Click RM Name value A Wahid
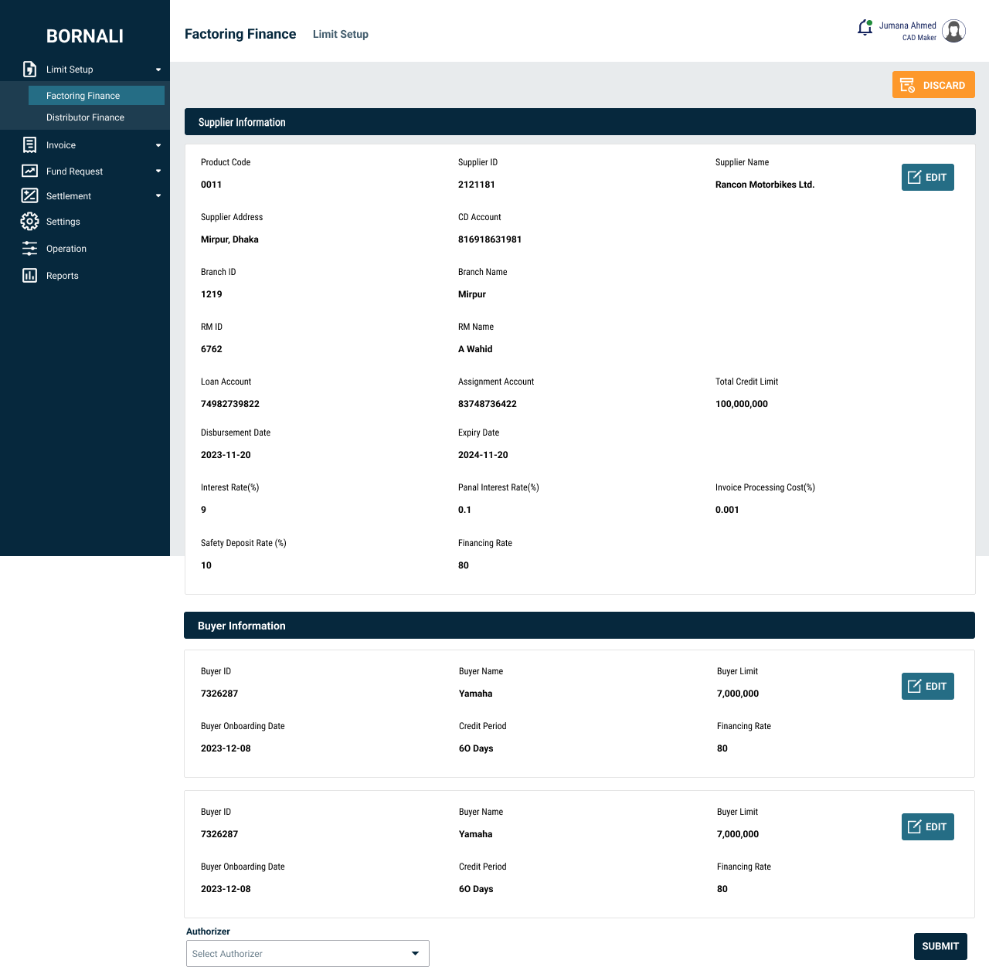Image resolution: width=989 pixels, height=967 pixels. coord(475,349)
